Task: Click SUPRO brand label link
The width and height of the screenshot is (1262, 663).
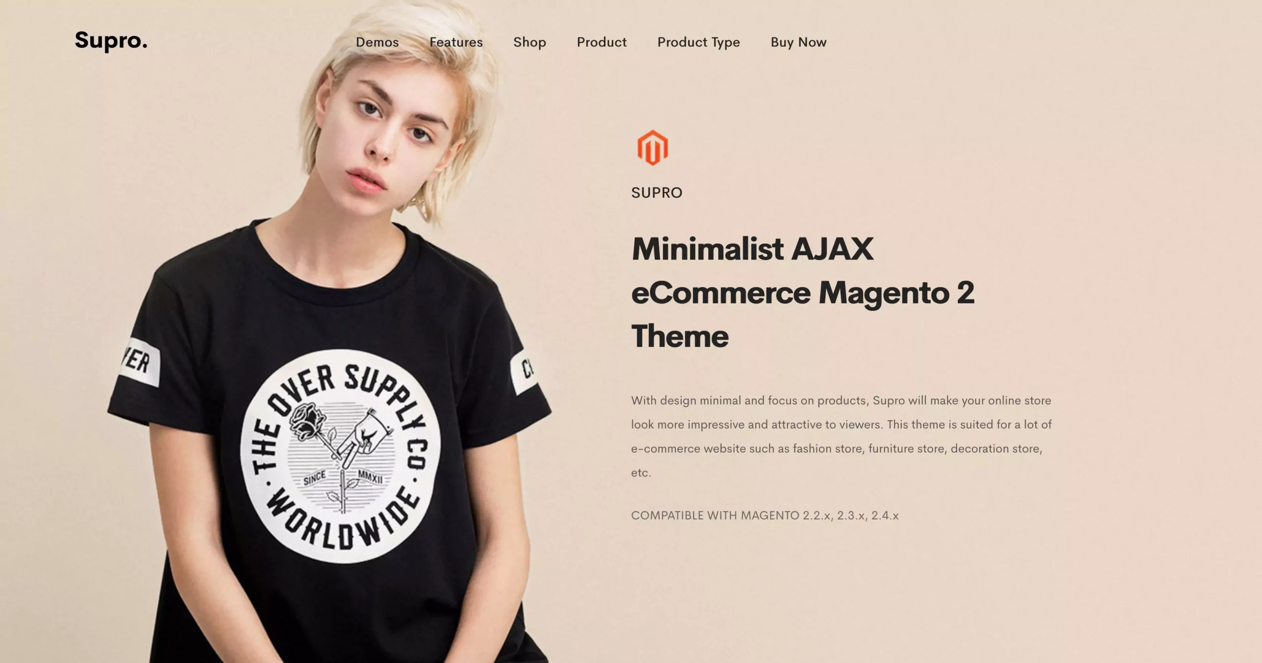Action: (656, 192)
